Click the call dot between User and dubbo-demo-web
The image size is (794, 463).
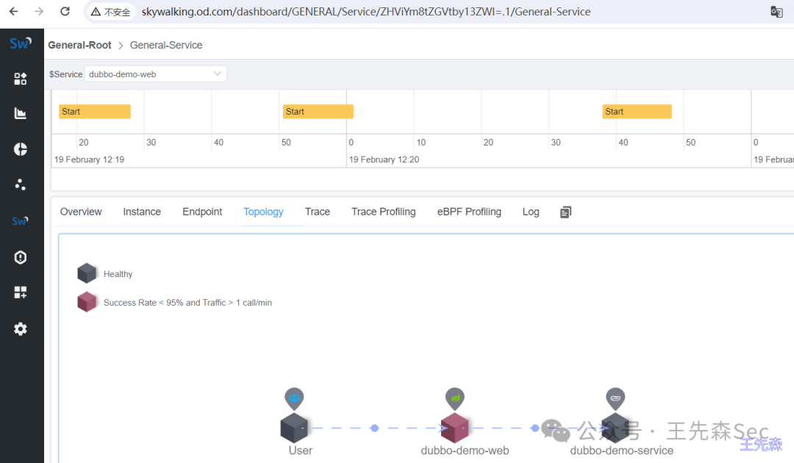pyautogui.click(x=375, y=428)
